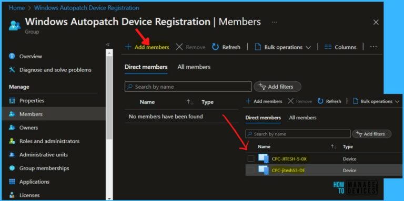This screenshot has width=404, height=201.
Task: Open Diagnose and solve problems
Action: [x=55, y=70]
